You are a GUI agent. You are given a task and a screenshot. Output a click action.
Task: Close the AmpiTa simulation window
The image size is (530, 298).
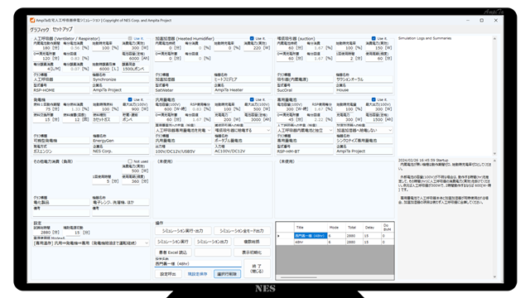(496, 20)
